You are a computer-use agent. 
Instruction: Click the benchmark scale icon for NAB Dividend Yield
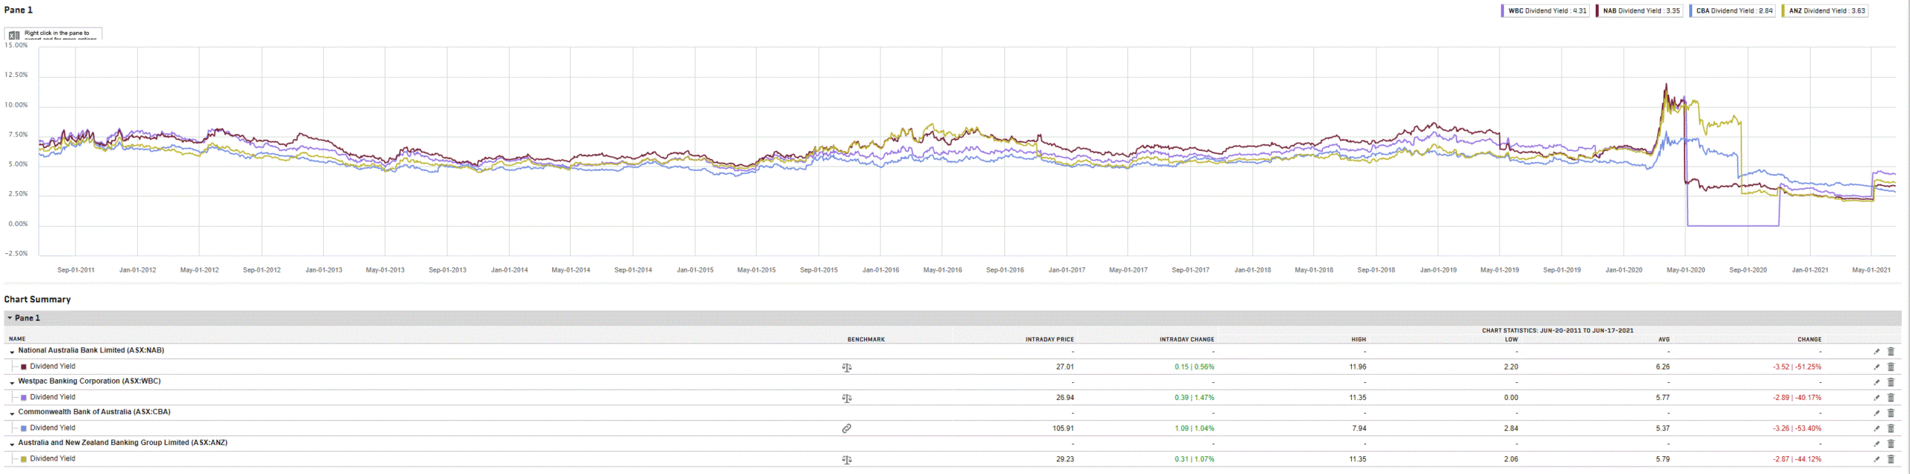(846, 367)
